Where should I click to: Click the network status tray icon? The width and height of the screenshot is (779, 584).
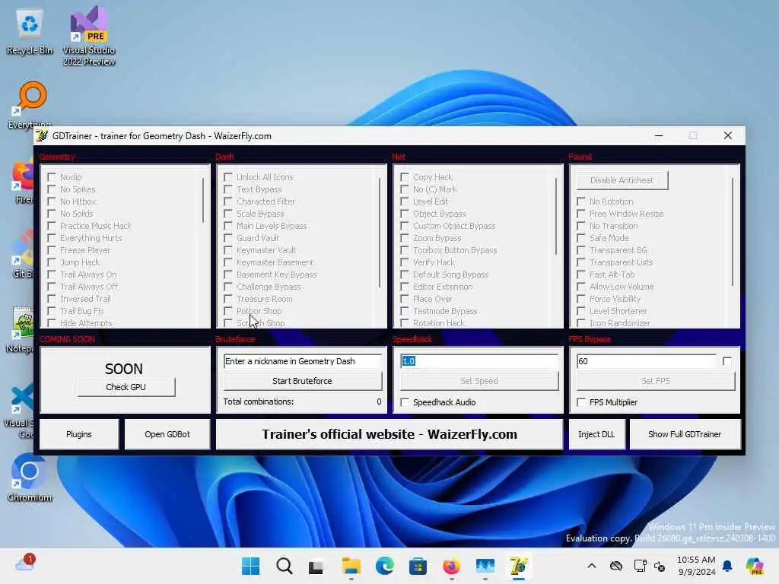pos(640,566)
